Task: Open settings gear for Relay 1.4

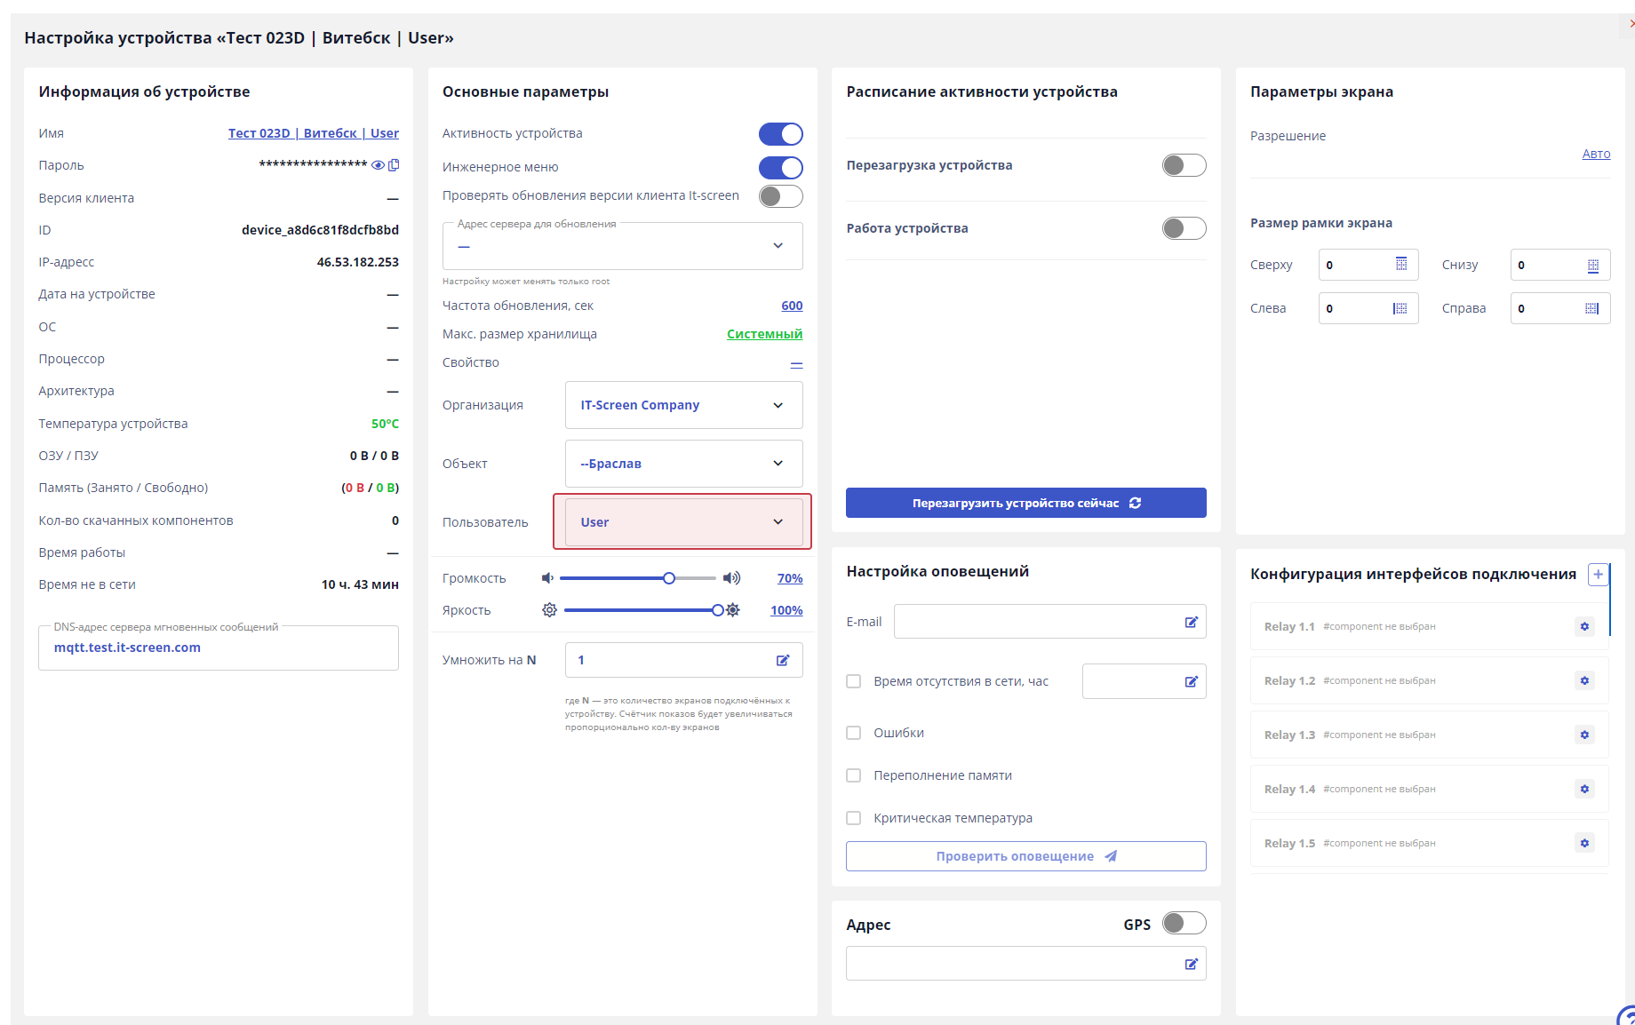Action: (1584, 789)
